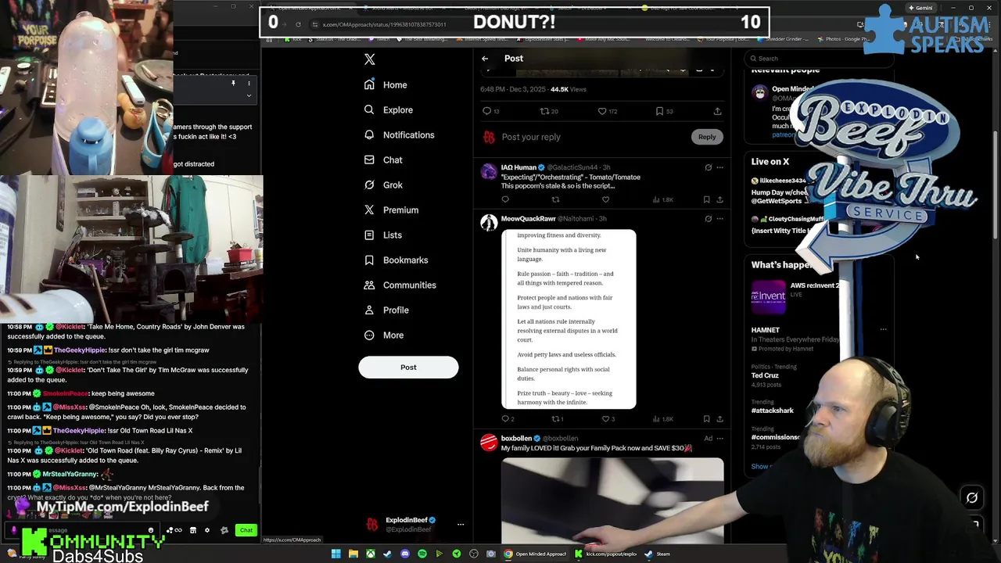
Task: Open Lists in X sidebar
Action: [383, 235]
